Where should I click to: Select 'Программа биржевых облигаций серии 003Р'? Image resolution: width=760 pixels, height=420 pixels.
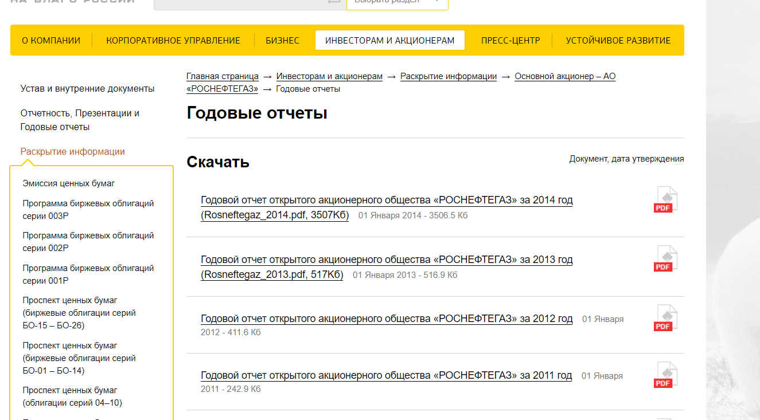tap(88, 210)
